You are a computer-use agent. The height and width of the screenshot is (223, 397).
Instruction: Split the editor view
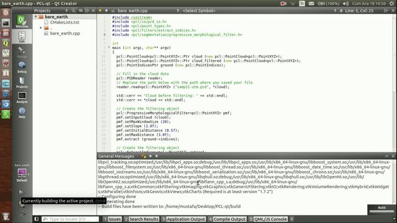[x=386, y=11]
